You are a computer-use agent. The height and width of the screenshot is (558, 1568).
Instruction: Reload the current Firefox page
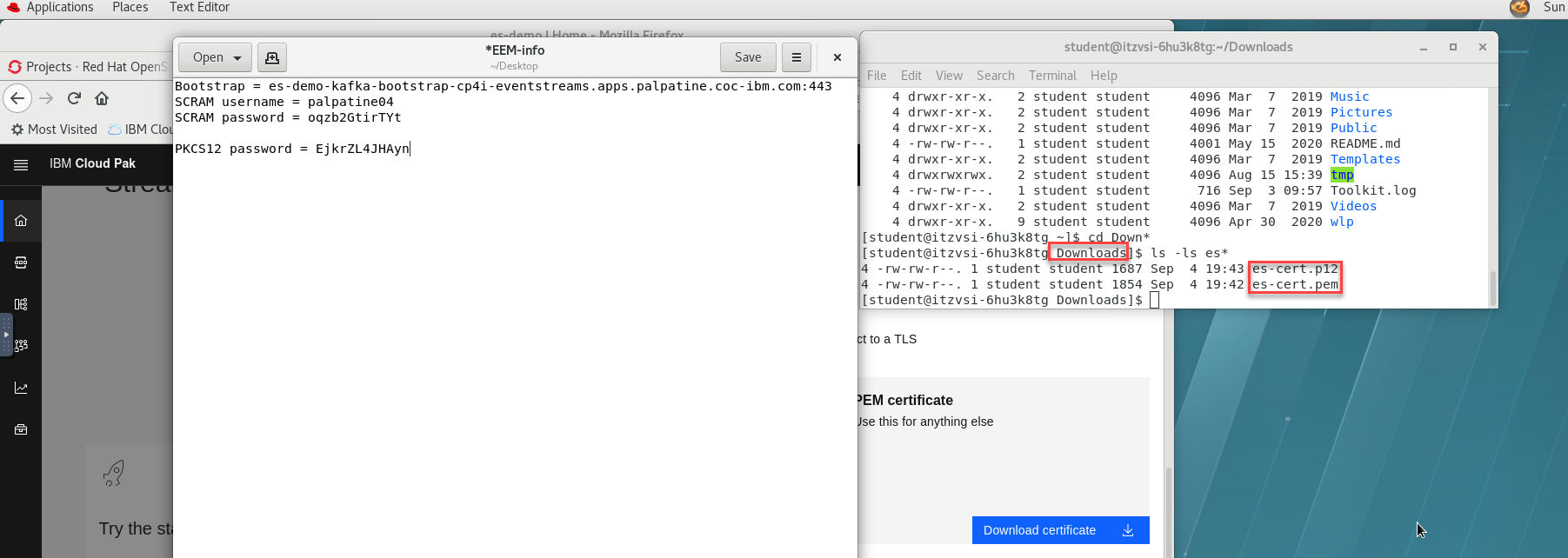[74, 98]
